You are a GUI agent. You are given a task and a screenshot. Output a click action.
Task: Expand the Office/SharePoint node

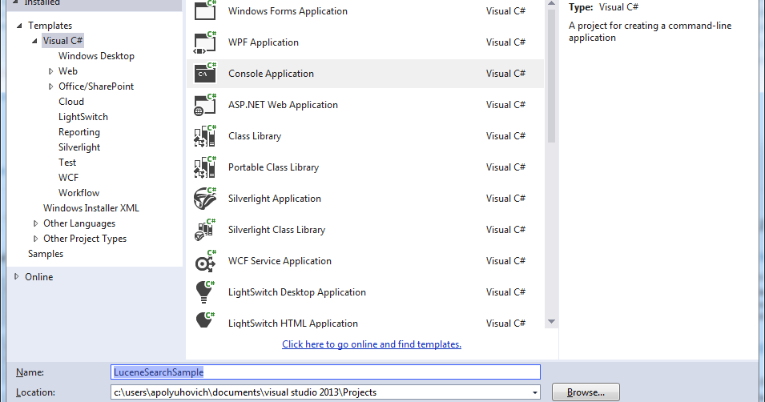(x=50, y=86)
